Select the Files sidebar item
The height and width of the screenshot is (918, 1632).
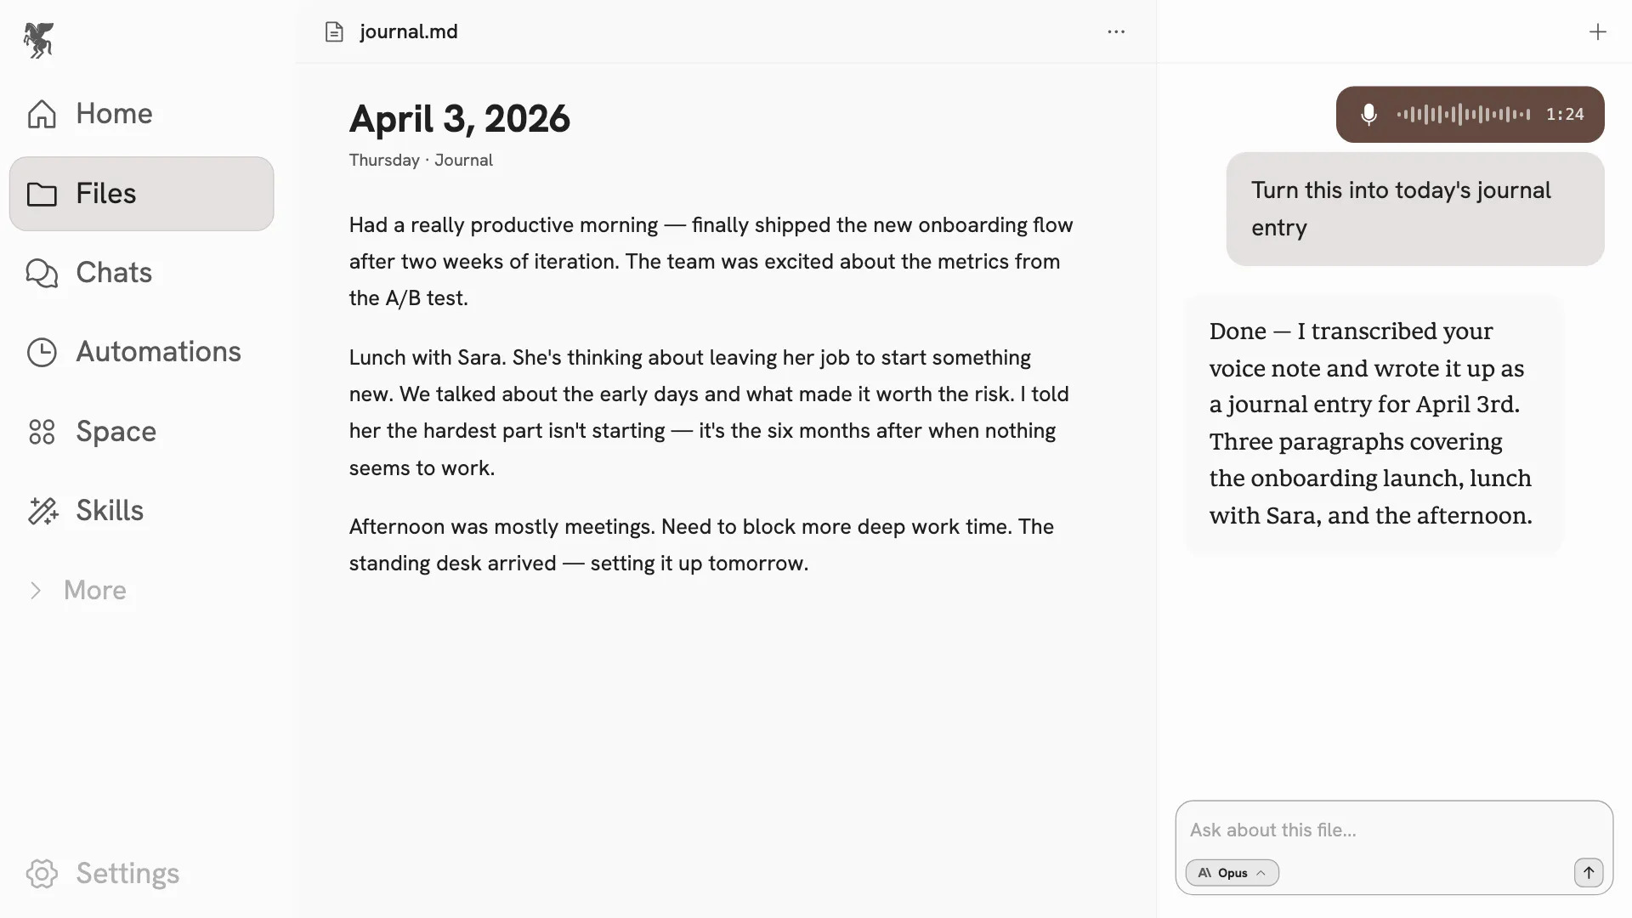coord(141,194)
